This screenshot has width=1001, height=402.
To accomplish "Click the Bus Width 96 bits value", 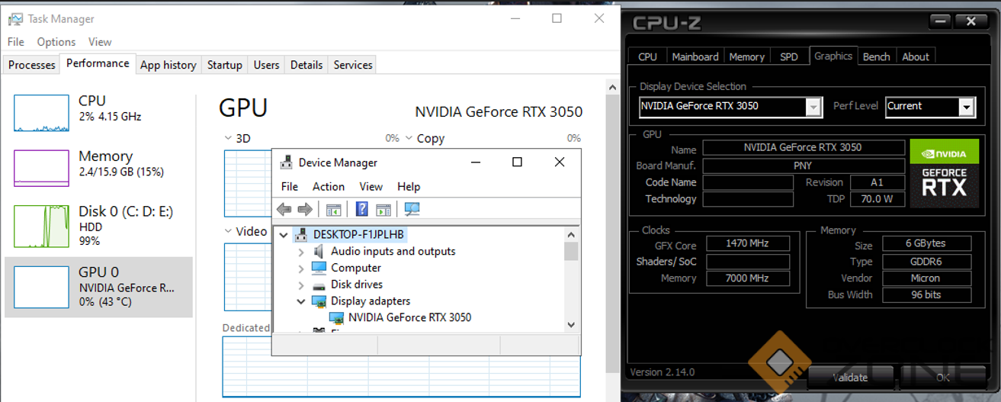I will 926,295.
